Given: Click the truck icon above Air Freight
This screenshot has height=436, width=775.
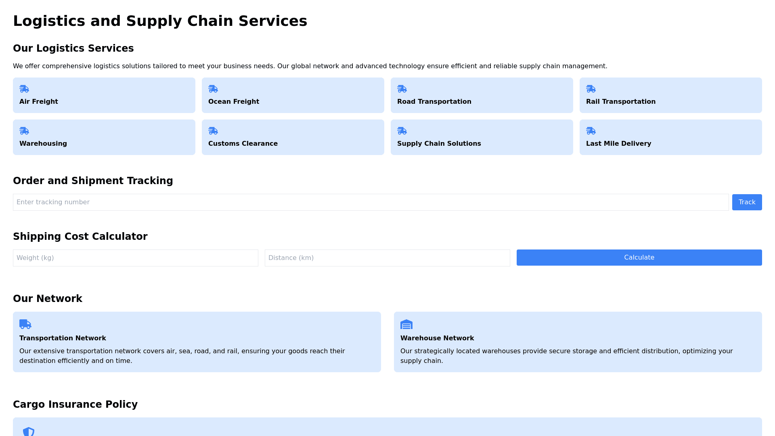Looking at the screenshot, I should (x=24, y=89).
